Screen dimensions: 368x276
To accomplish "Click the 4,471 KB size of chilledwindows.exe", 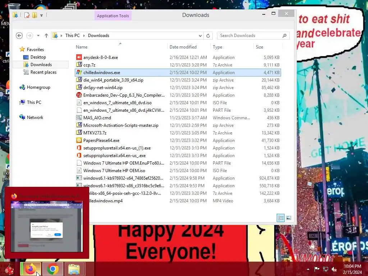I will pyautogui.click(x=272, y=73).
